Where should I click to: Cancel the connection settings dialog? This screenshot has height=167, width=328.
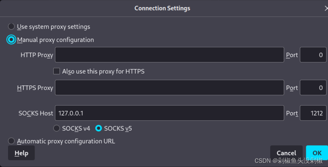[x=287, y=153]
